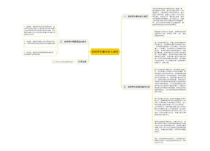Image resolution: width=210 pixels, height=151 pixels.
Task: Select branch 二、发明专利需要满足的条件
Action: pyautogui.click(x=73, y=42)
